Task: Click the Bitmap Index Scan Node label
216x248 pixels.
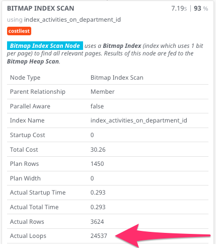Action: (45, 46)
